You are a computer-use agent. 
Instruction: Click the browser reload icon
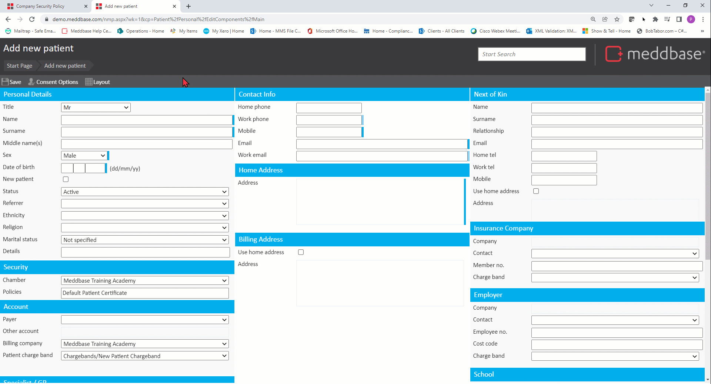tap(32, 19)
